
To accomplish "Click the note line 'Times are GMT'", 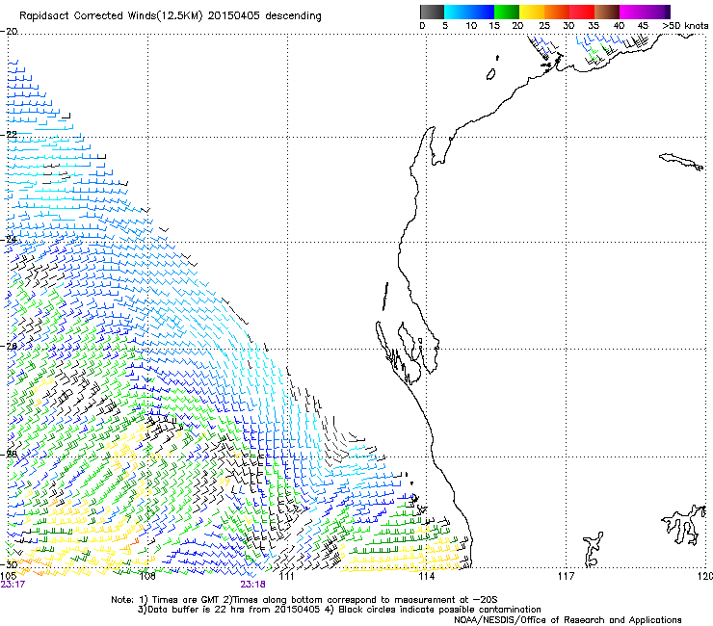I will (x=188, y=600).
